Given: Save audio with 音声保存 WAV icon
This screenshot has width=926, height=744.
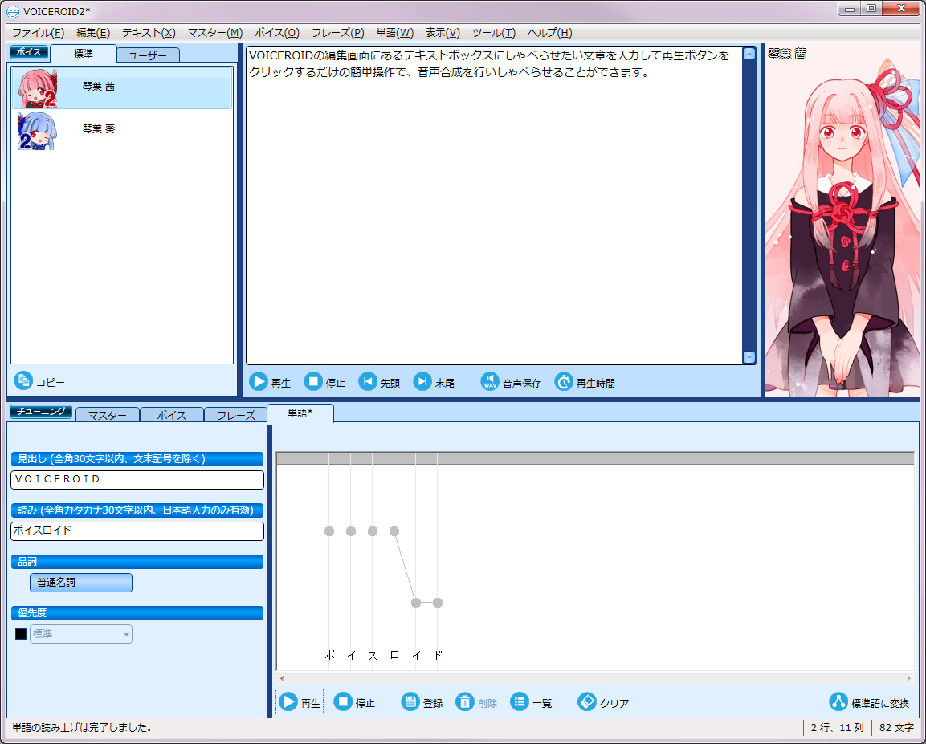Looking at the screenshot, I should pyautogui.click(x=490, y=382).
